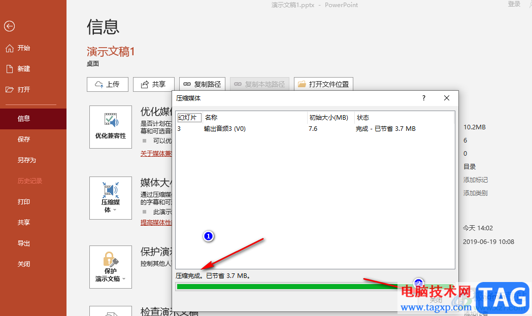Choose 保存 in the sidebar
Image resolution: width=532 pixels, height=316 pixels.
click(x=24, y=139)
